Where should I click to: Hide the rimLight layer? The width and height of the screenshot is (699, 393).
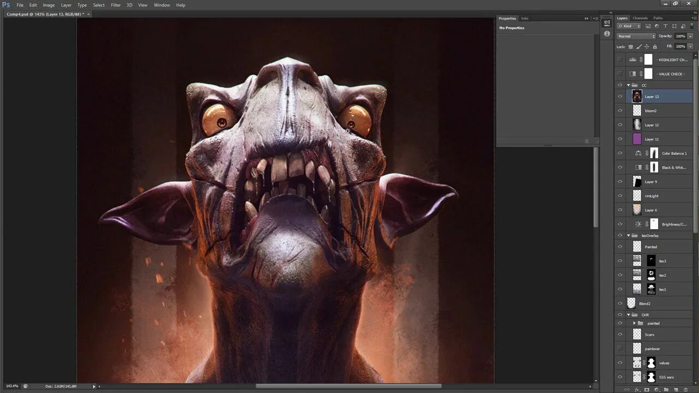point(620,196)
